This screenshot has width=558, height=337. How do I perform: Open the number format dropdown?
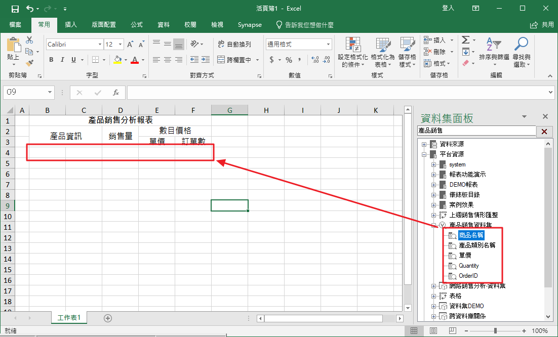pyautogui.click(x=328, y=45)
